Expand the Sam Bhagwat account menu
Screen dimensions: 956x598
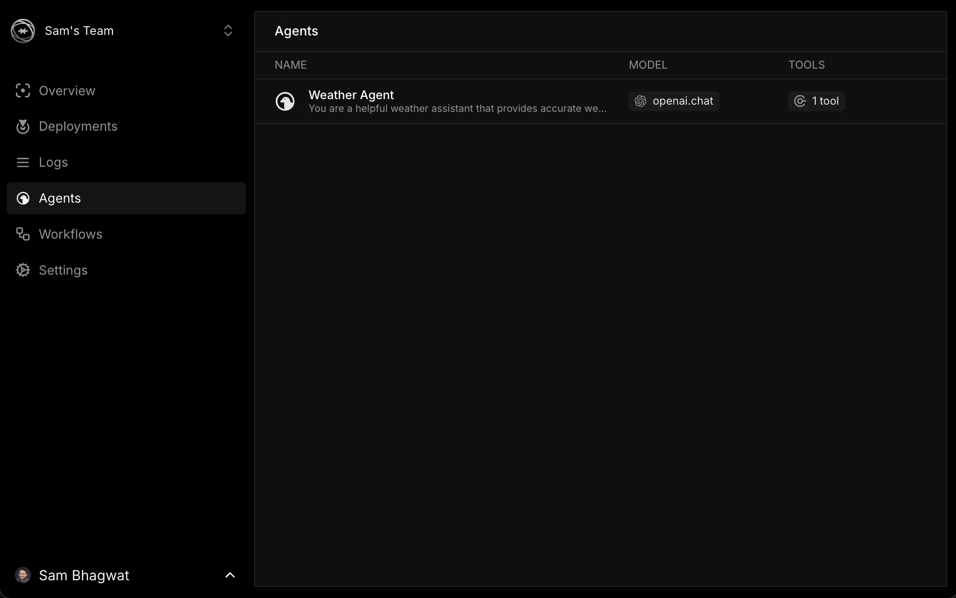230,575
